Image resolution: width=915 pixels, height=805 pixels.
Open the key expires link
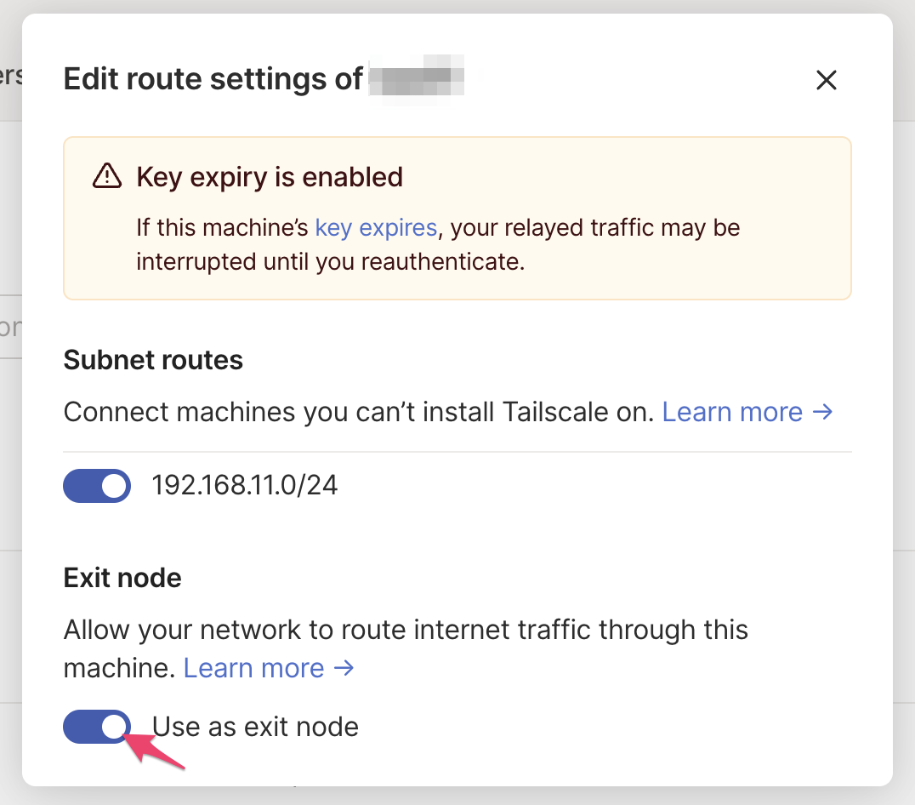[x=376, y=227]
